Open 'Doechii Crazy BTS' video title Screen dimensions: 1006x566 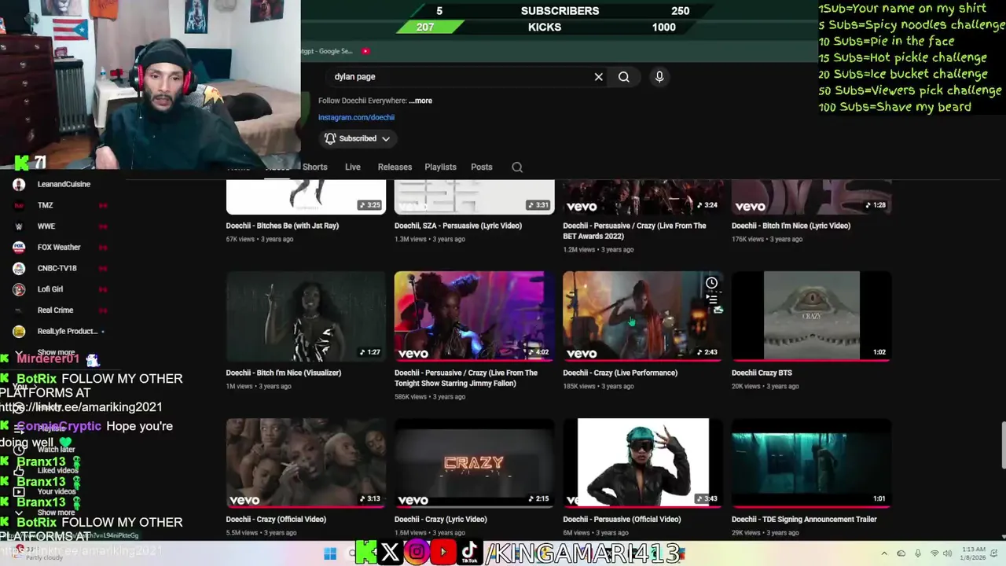point(762,373)
